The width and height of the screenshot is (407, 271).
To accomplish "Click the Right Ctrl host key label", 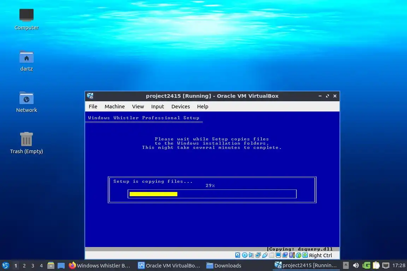I will click(320, 255).
